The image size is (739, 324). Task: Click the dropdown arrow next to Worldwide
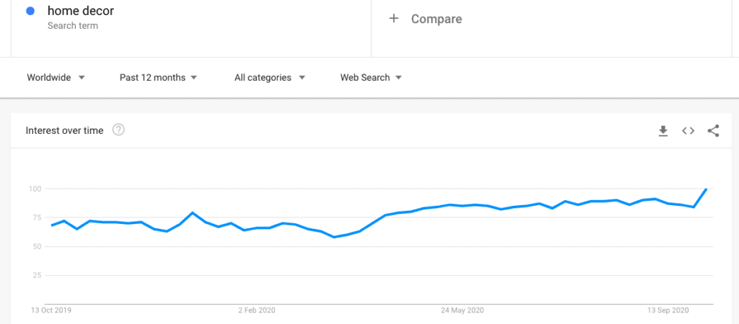pos(81,78)
